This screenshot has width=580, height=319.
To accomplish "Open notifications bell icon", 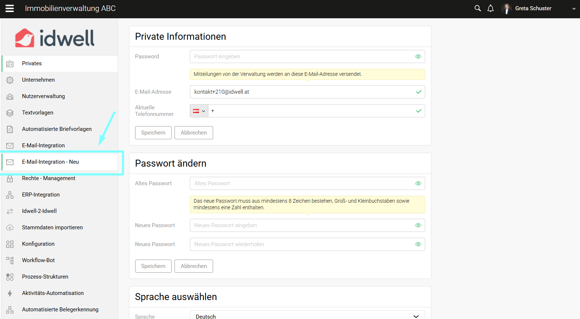I will pyautogui.click(x=490, y=8).
